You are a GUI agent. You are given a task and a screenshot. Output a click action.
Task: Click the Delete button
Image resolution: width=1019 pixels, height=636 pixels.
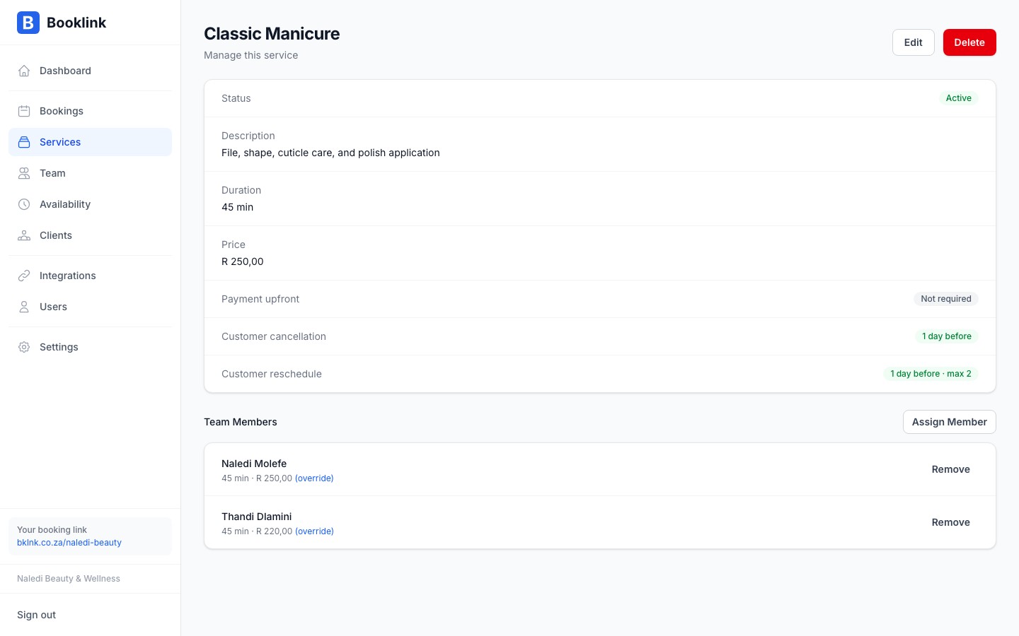(969, 42)
